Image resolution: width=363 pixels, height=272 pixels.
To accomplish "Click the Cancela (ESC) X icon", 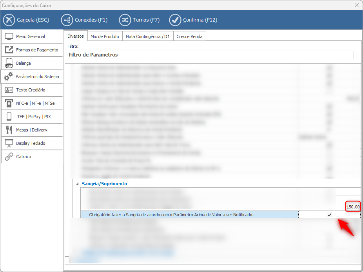I will click(x=9, y=20).
